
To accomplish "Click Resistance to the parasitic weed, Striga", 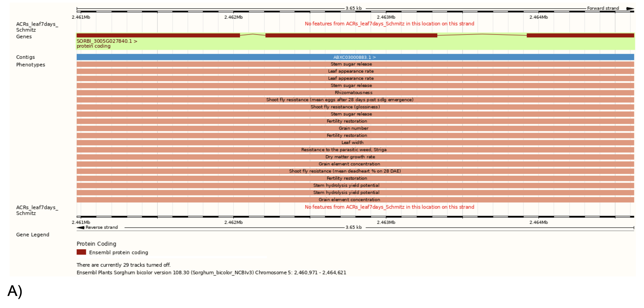I will 344,150.
